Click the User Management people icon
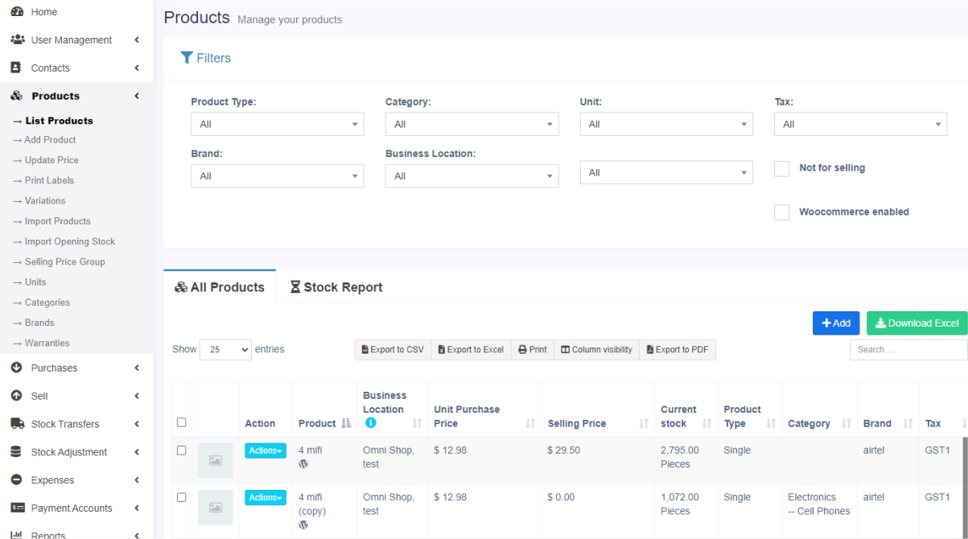The image size is (968, 539). (x=17, y=39)
